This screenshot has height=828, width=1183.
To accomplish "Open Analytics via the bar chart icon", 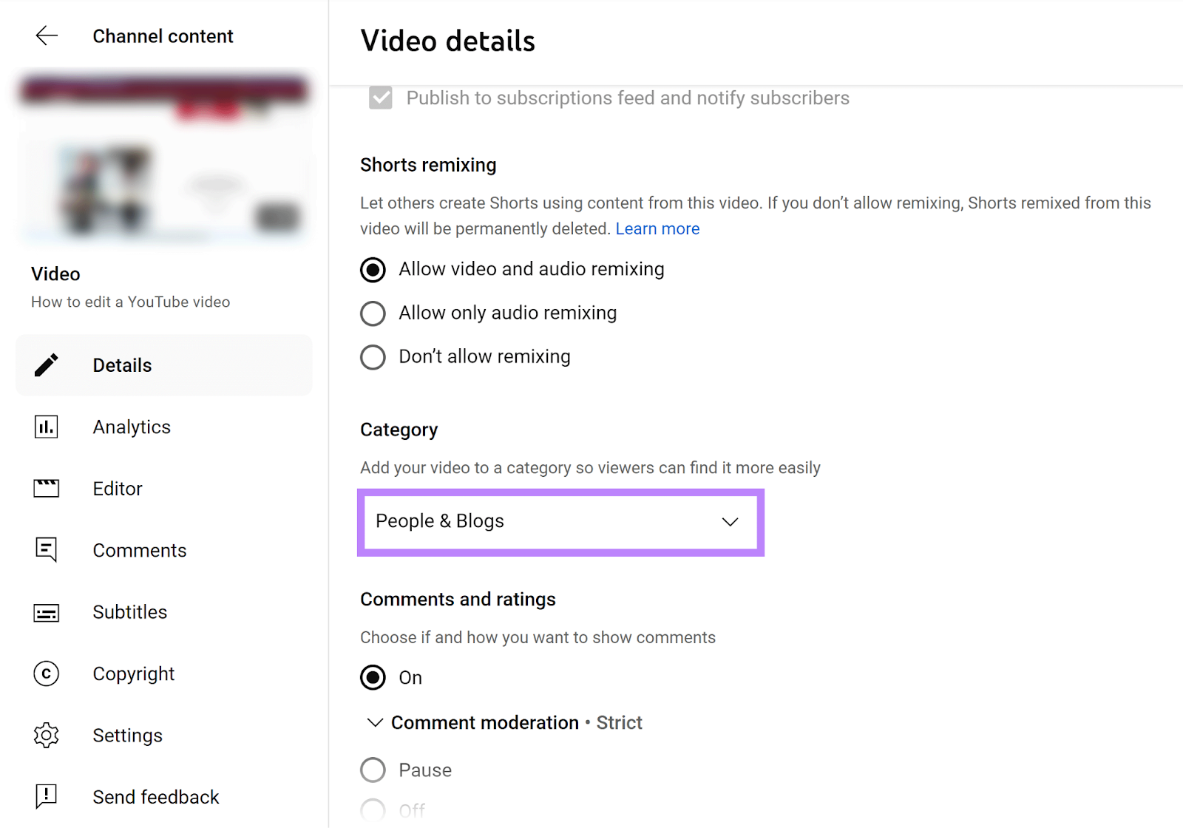I will 47,427.
